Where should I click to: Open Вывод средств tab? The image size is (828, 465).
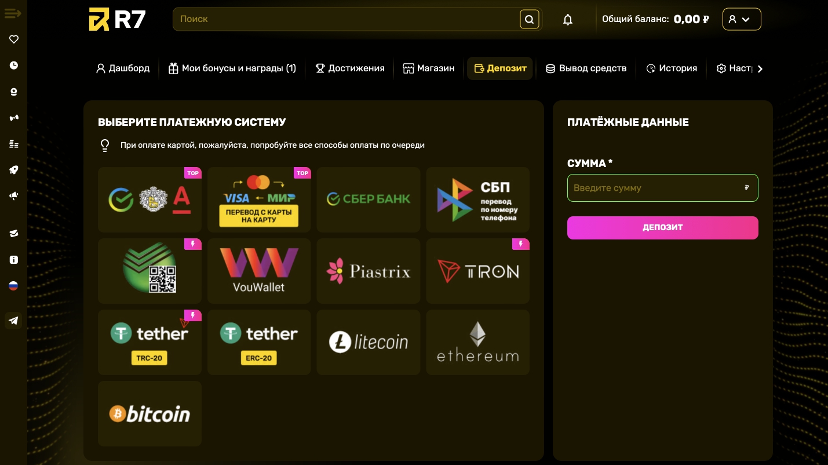tap(586, 68)
